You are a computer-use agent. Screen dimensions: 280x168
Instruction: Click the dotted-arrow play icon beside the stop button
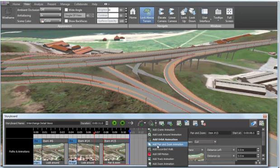[x=131, y=123]
